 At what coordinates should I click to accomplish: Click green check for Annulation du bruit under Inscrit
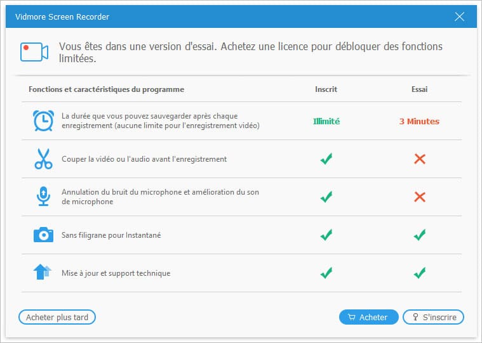[x=326, y=197]
